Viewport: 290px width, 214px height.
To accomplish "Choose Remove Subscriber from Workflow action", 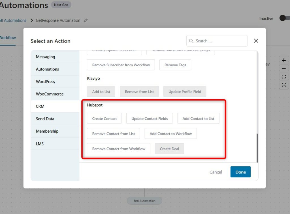I will (121, 65).
